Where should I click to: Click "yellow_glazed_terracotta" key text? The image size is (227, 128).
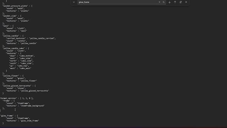click(x=17, y=86)
